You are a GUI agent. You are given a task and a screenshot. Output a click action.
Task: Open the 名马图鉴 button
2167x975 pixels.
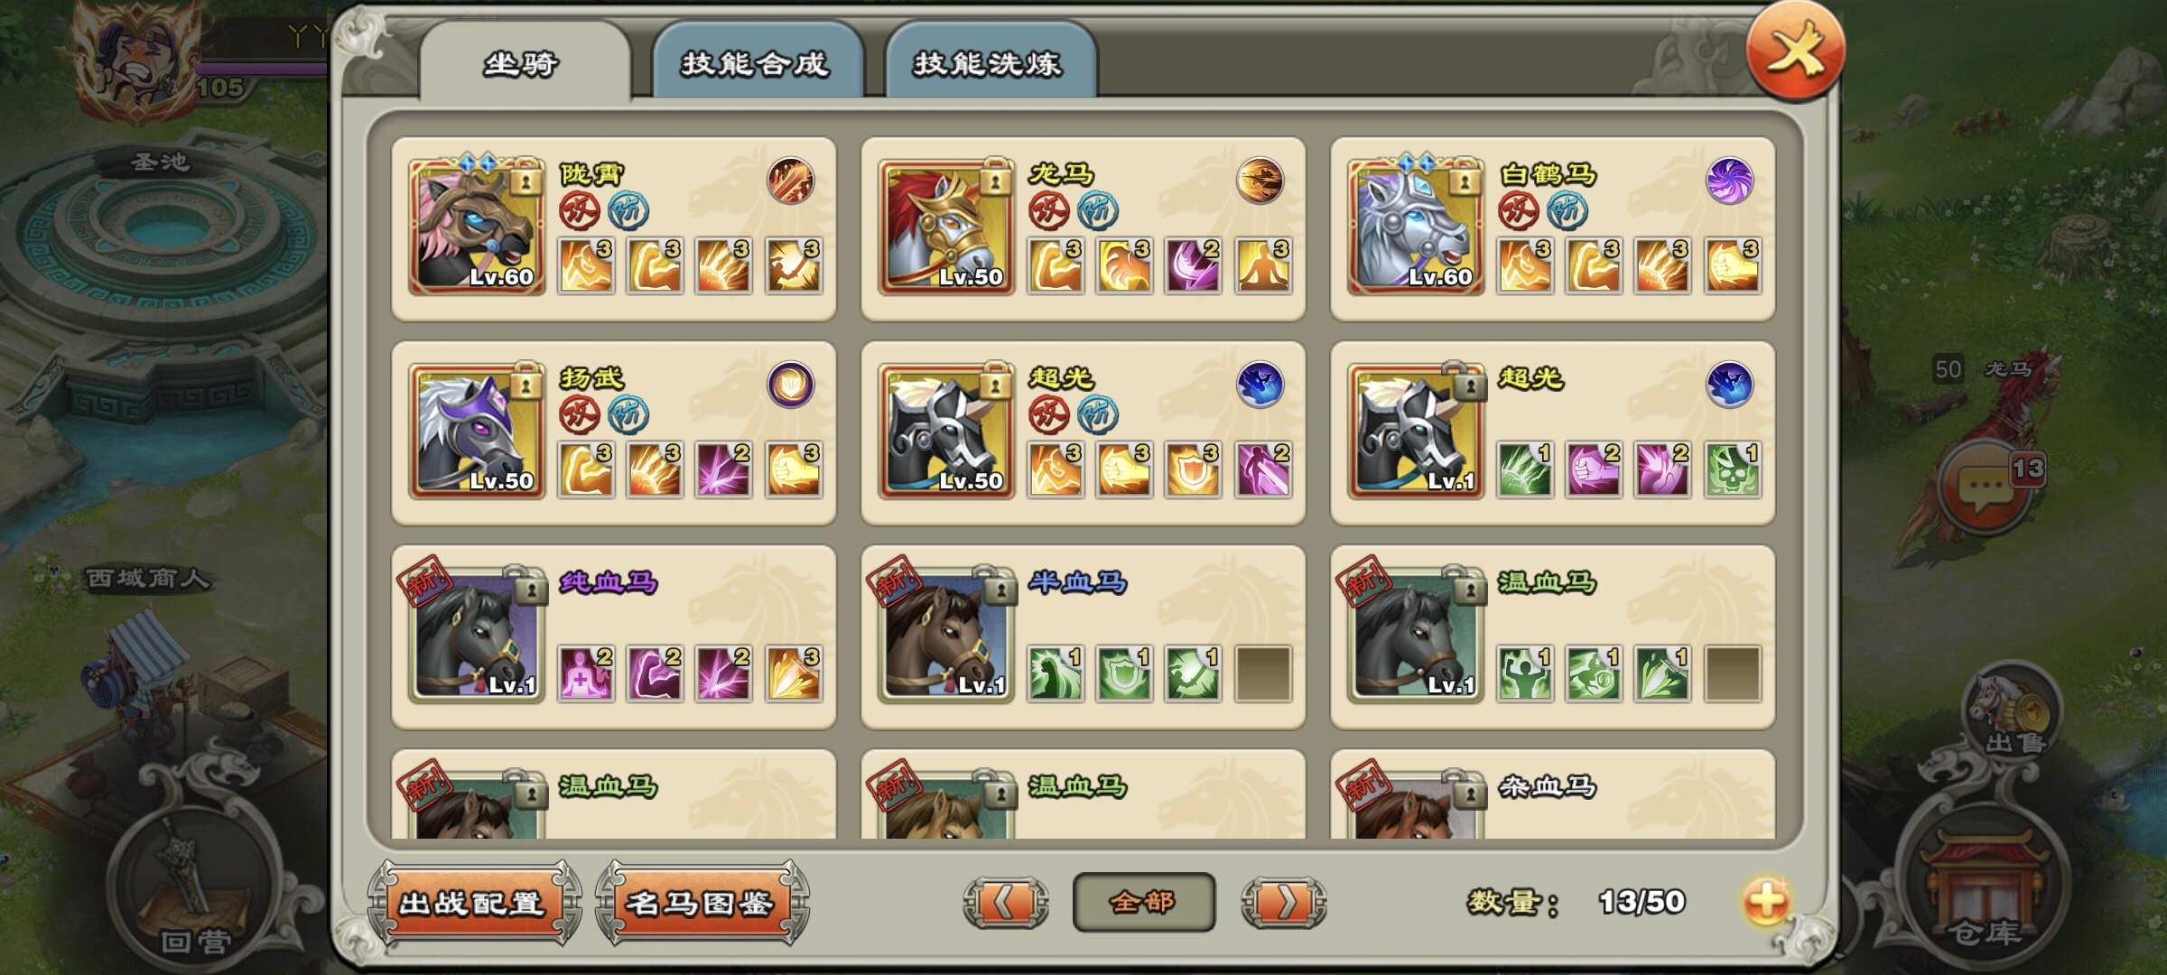pyautogui.click(x=701, y=903)
